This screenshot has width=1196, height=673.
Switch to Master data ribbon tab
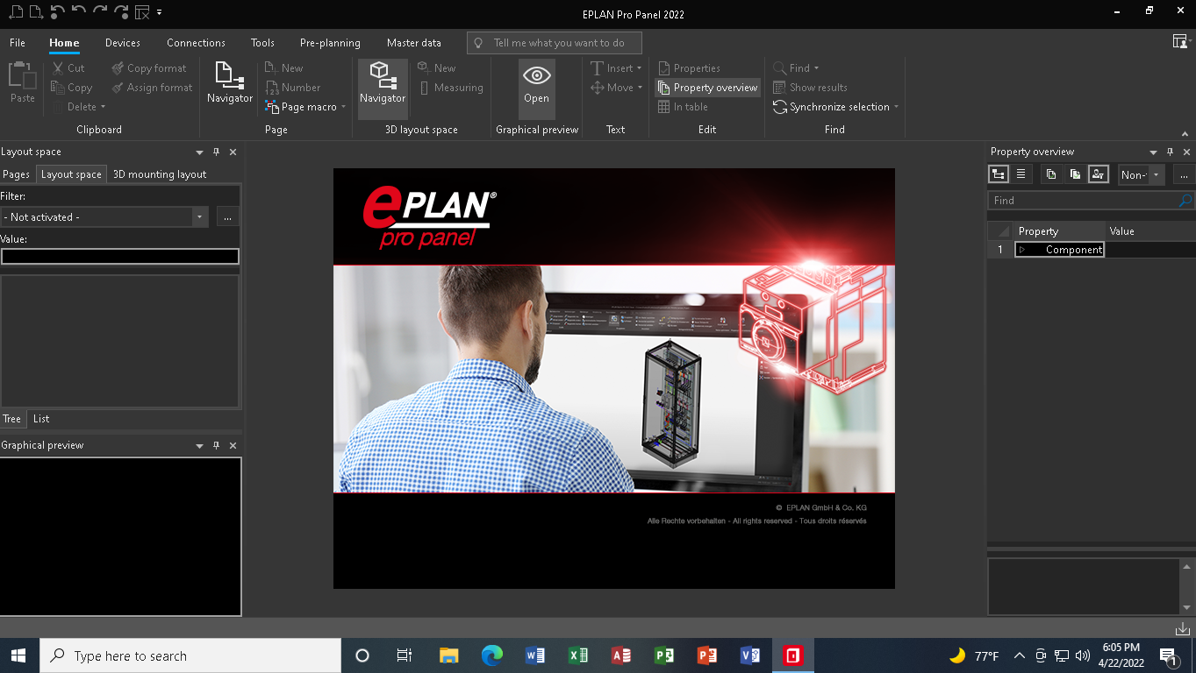point(414,43)
